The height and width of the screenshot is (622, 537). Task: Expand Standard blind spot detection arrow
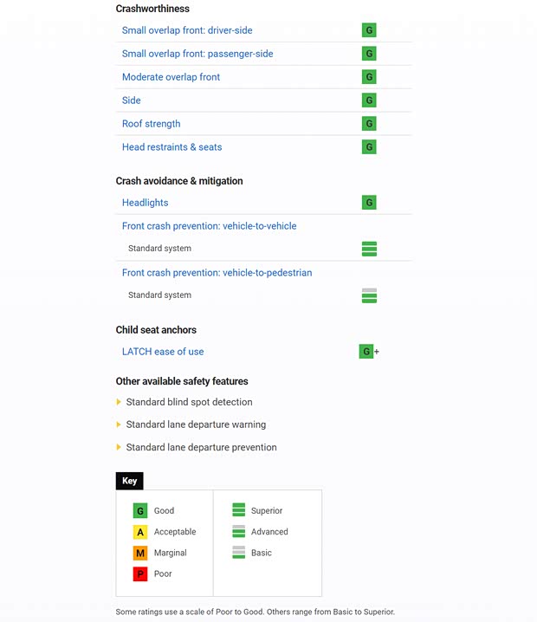click(119, 402)
